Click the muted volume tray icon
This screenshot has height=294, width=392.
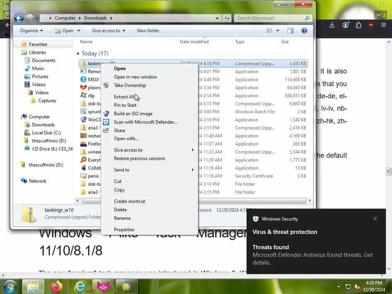point(357,287)
